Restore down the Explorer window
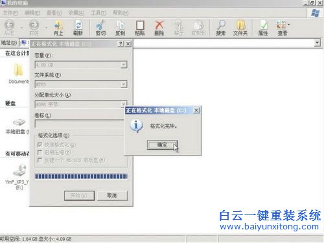The image size is (324, 243). click(x=312, y=3)
